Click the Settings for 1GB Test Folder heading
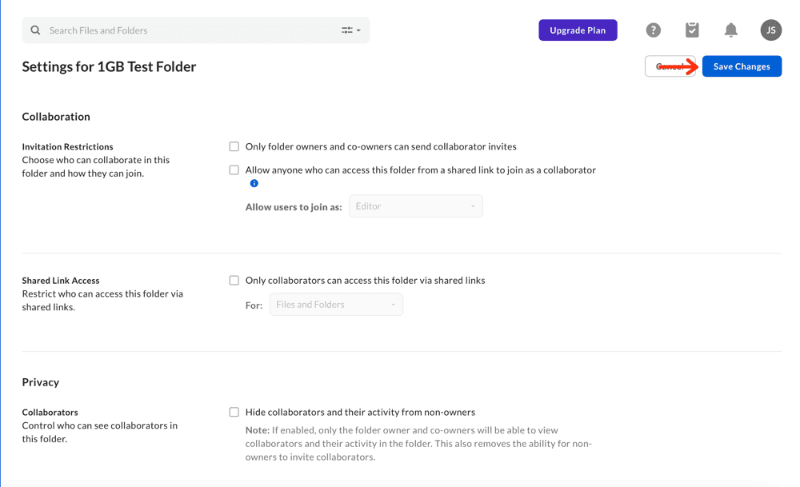Image resolution: width=800 pixels, height=487 pixels. (109, 67)
